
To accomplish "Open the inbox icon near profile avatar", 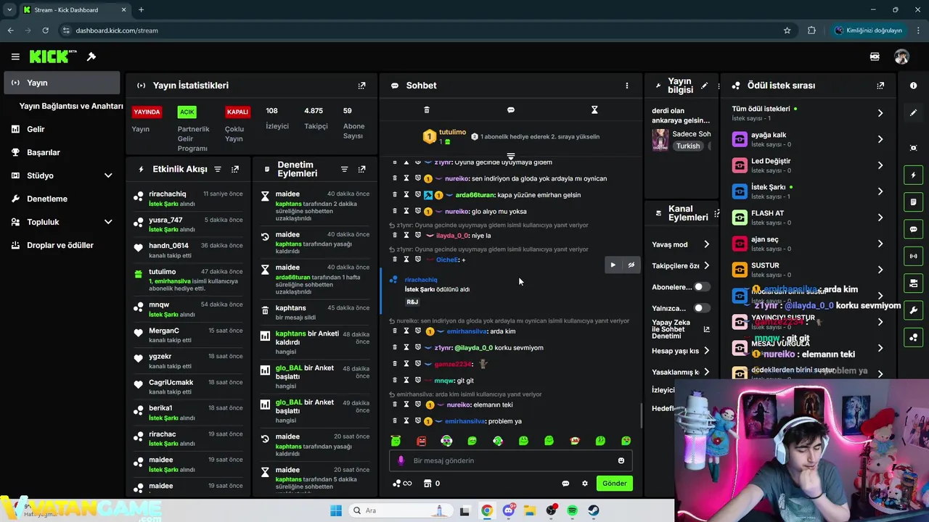I will point(875,57).
